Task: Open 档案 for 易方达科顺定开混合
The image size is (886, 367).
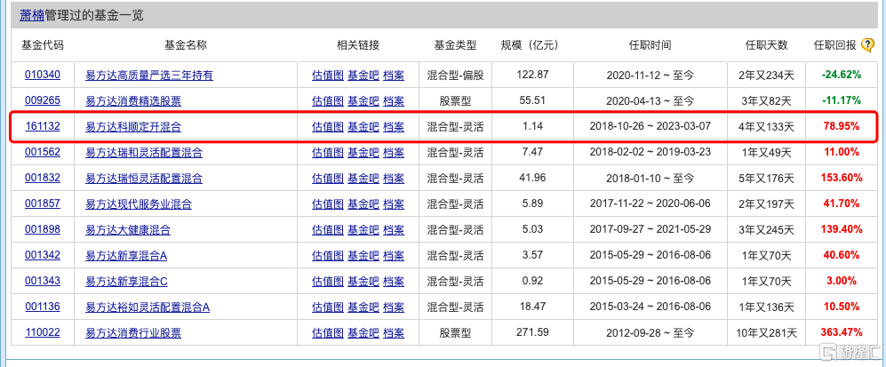Action: pos(394,127)
